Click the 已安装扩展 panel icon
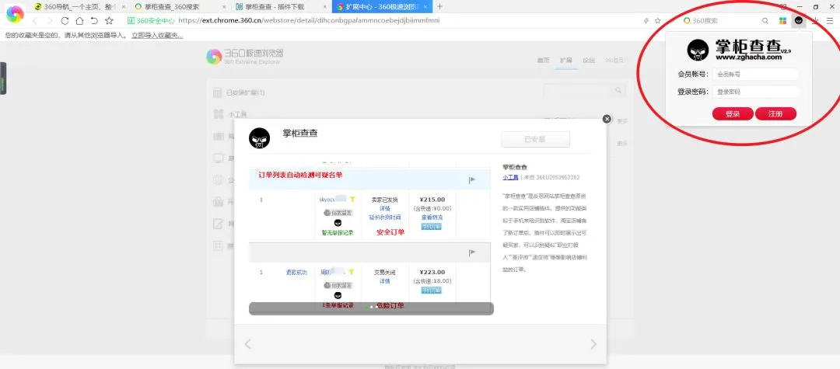 pyautogui.click(x=217, y=92)
